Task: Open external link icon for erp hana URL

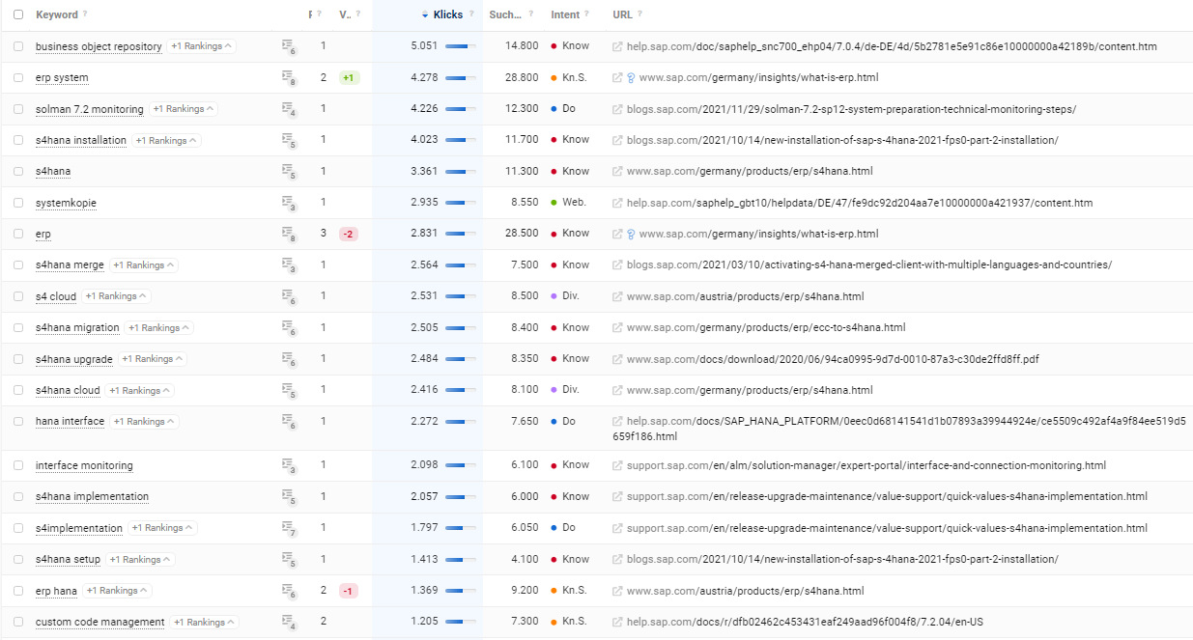Action: 618,591
